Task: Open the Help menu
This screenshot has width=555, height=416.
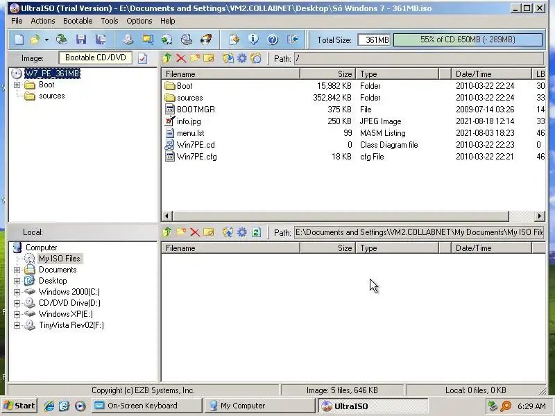Action: tap(167, 21)
